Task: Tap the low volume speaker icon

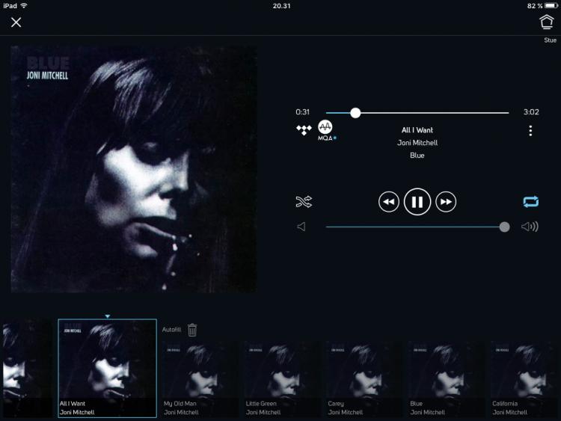Action: 301,227
